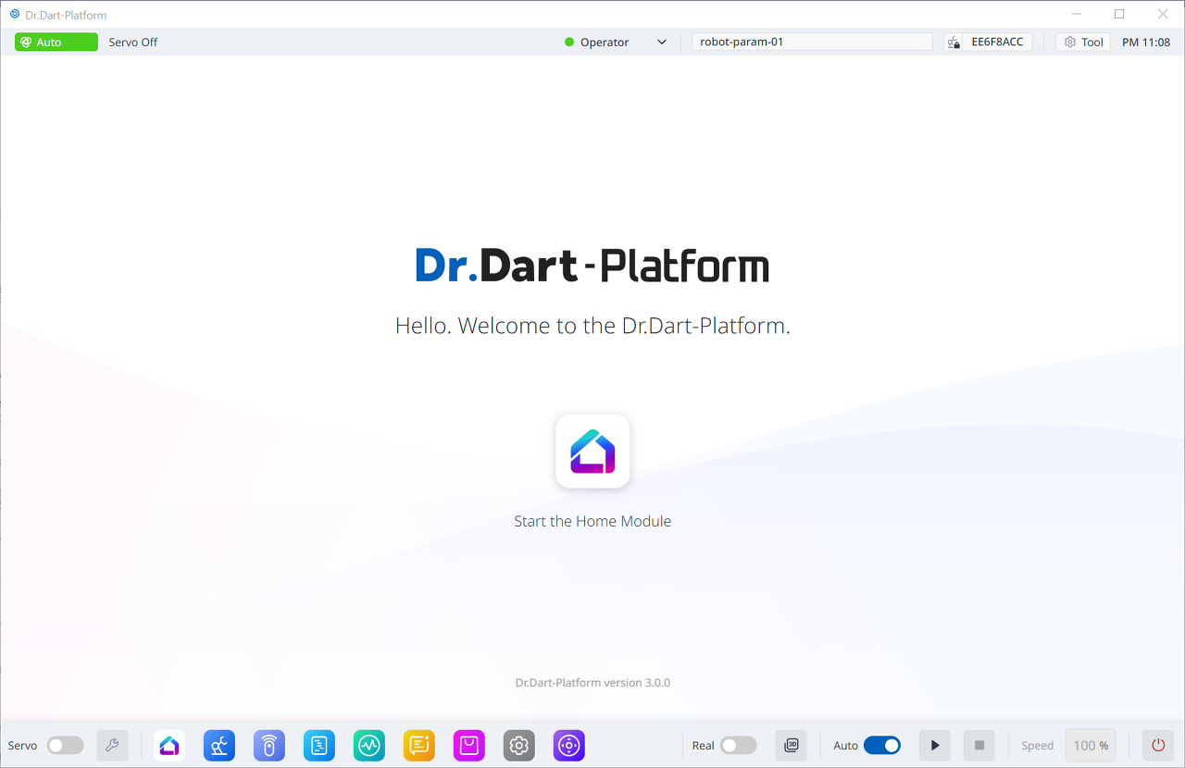Screen dimensions: 1185x768
Task: Launch the document-style task editor module
Action: click(319, 745)
